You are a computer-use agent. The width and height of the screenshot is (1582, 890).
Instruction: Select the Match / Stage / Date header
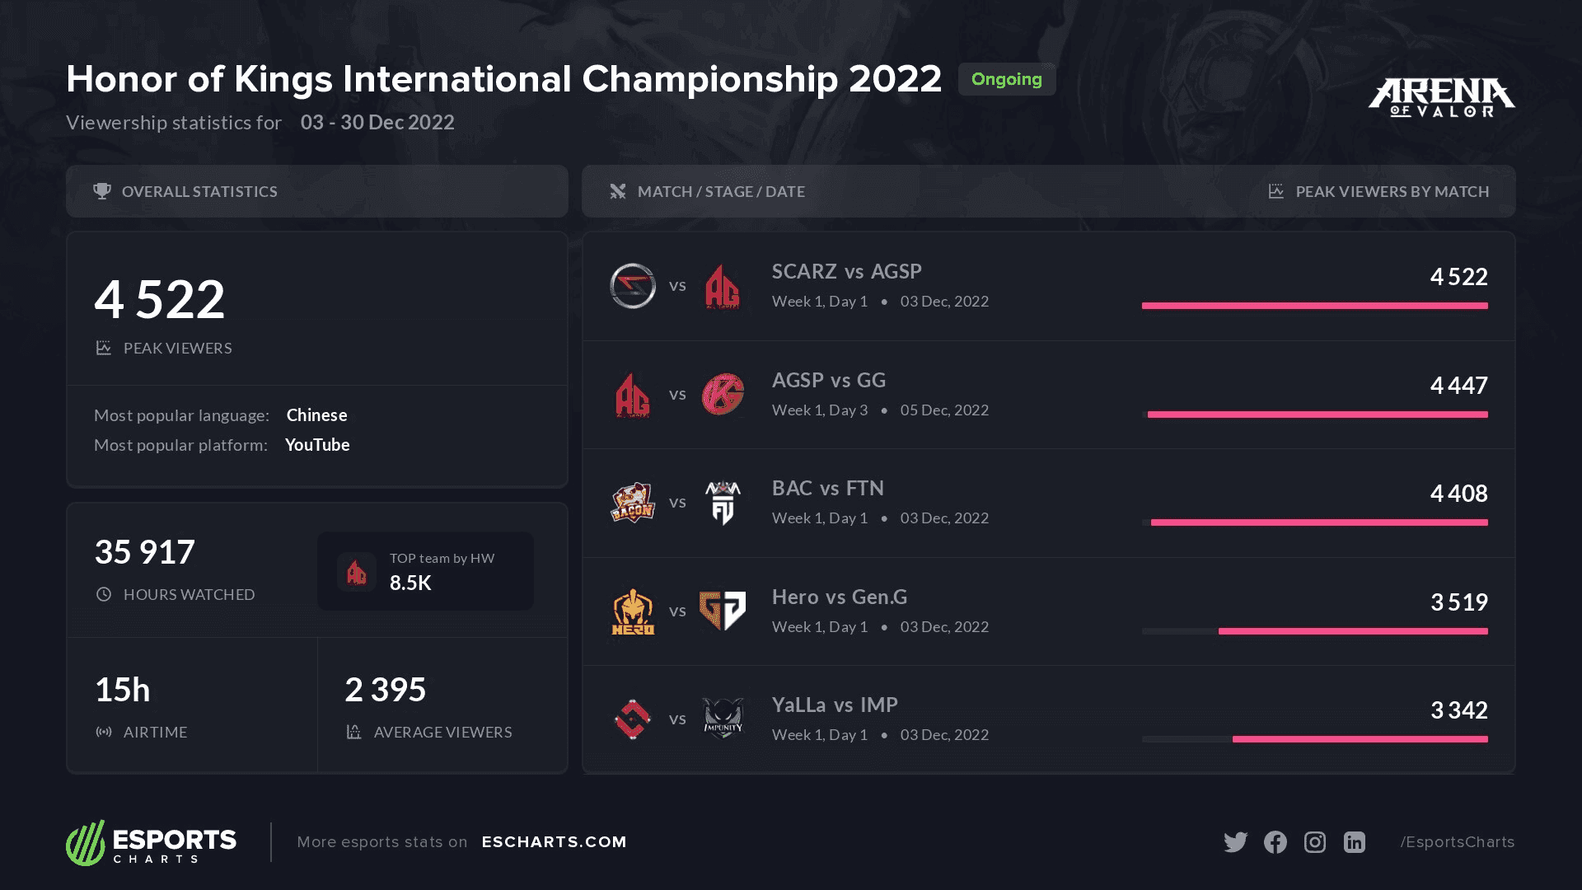tap(721, 191)
